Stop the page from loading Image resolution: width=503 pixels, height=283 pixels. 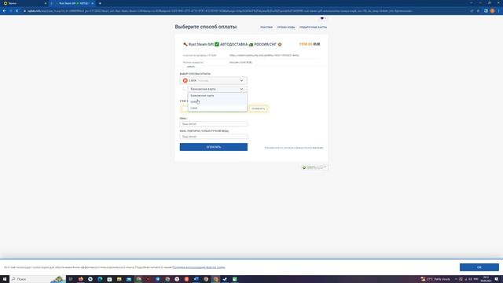(17, 11)
